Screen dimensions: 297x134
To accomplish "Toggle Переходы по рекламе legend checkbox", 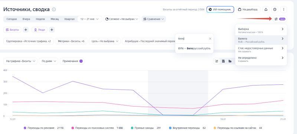I will pos(25,128).
